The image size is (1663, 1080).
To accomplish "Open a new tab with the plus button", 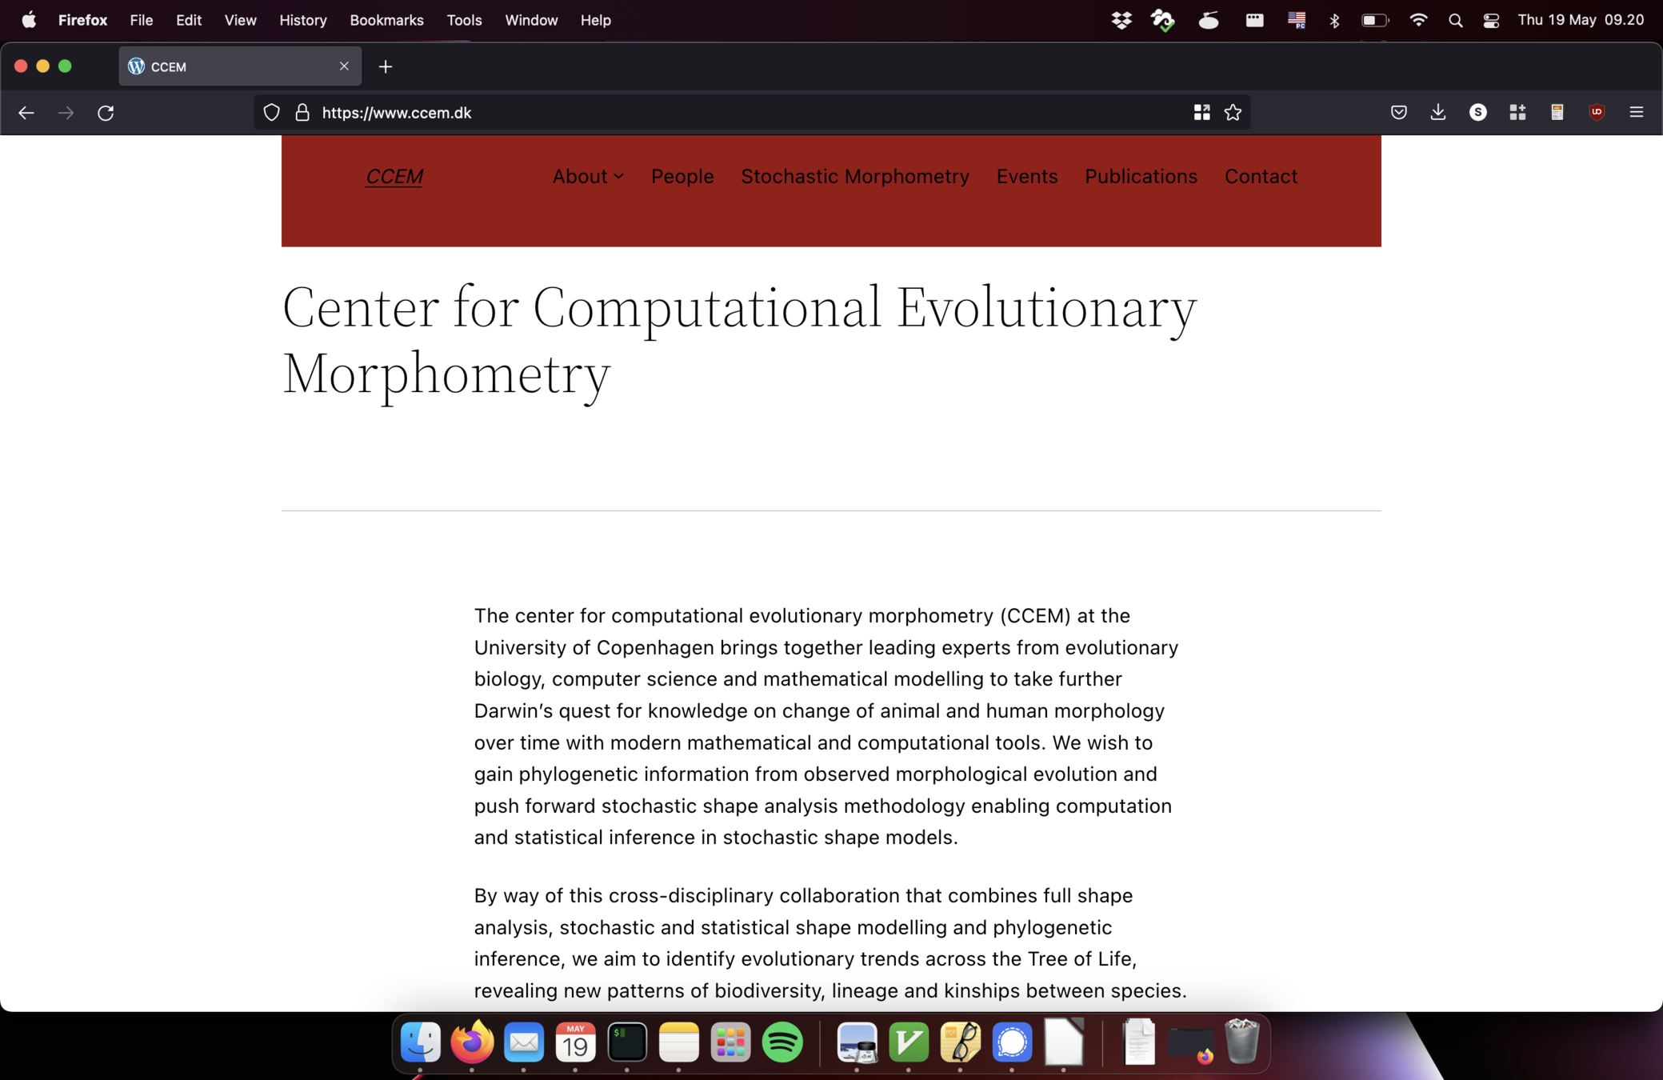I will tap(386, 67).
